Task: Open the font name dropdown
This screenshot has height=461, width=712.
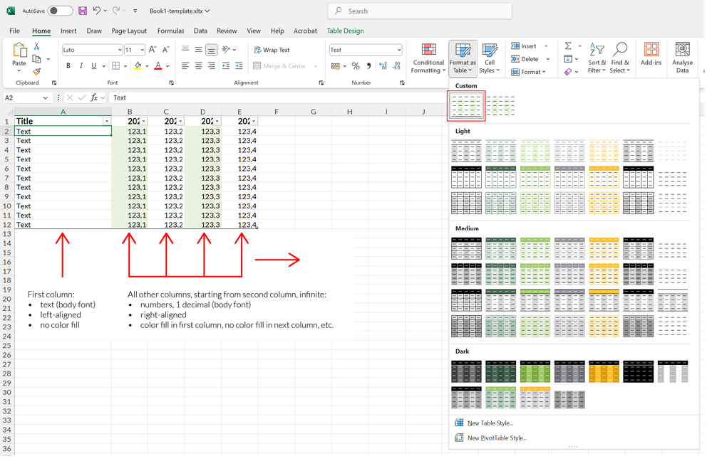Action: click(120, 50)
